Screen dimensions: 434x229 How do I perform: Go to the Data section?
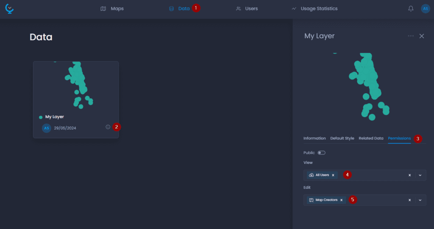(179, 8)
